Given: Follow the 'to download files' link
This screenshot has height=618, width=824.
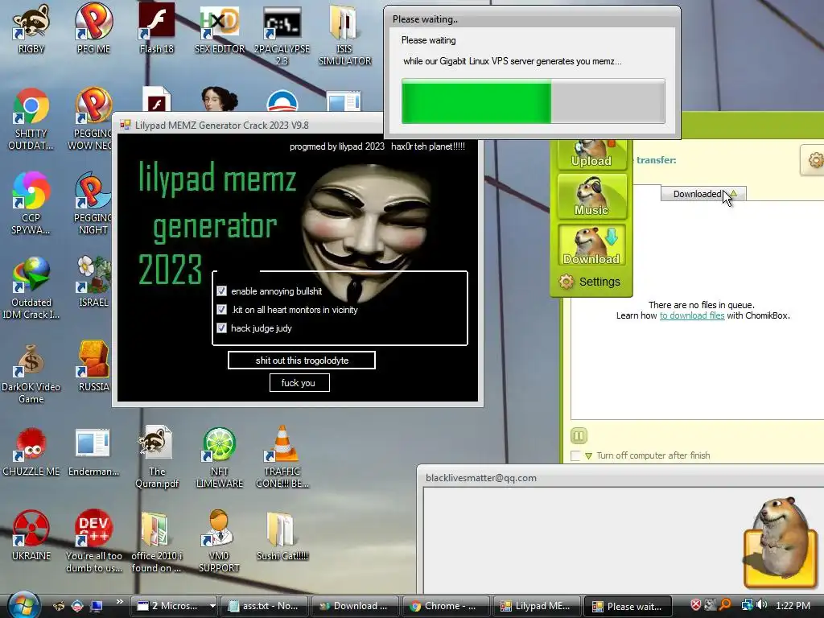Looking at the screenshot, I should [x=692, y=315].
